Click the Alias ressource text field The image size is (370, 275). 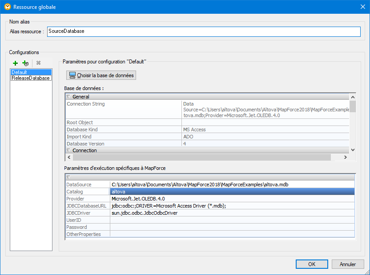(x=203, y=31)
